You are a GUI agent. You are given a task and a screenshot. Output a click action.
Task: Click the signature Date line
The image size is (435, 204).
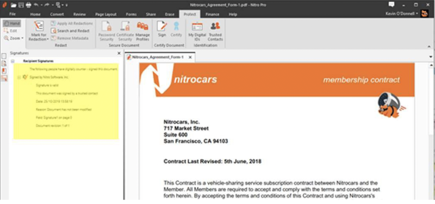click(x=54, y=102)
